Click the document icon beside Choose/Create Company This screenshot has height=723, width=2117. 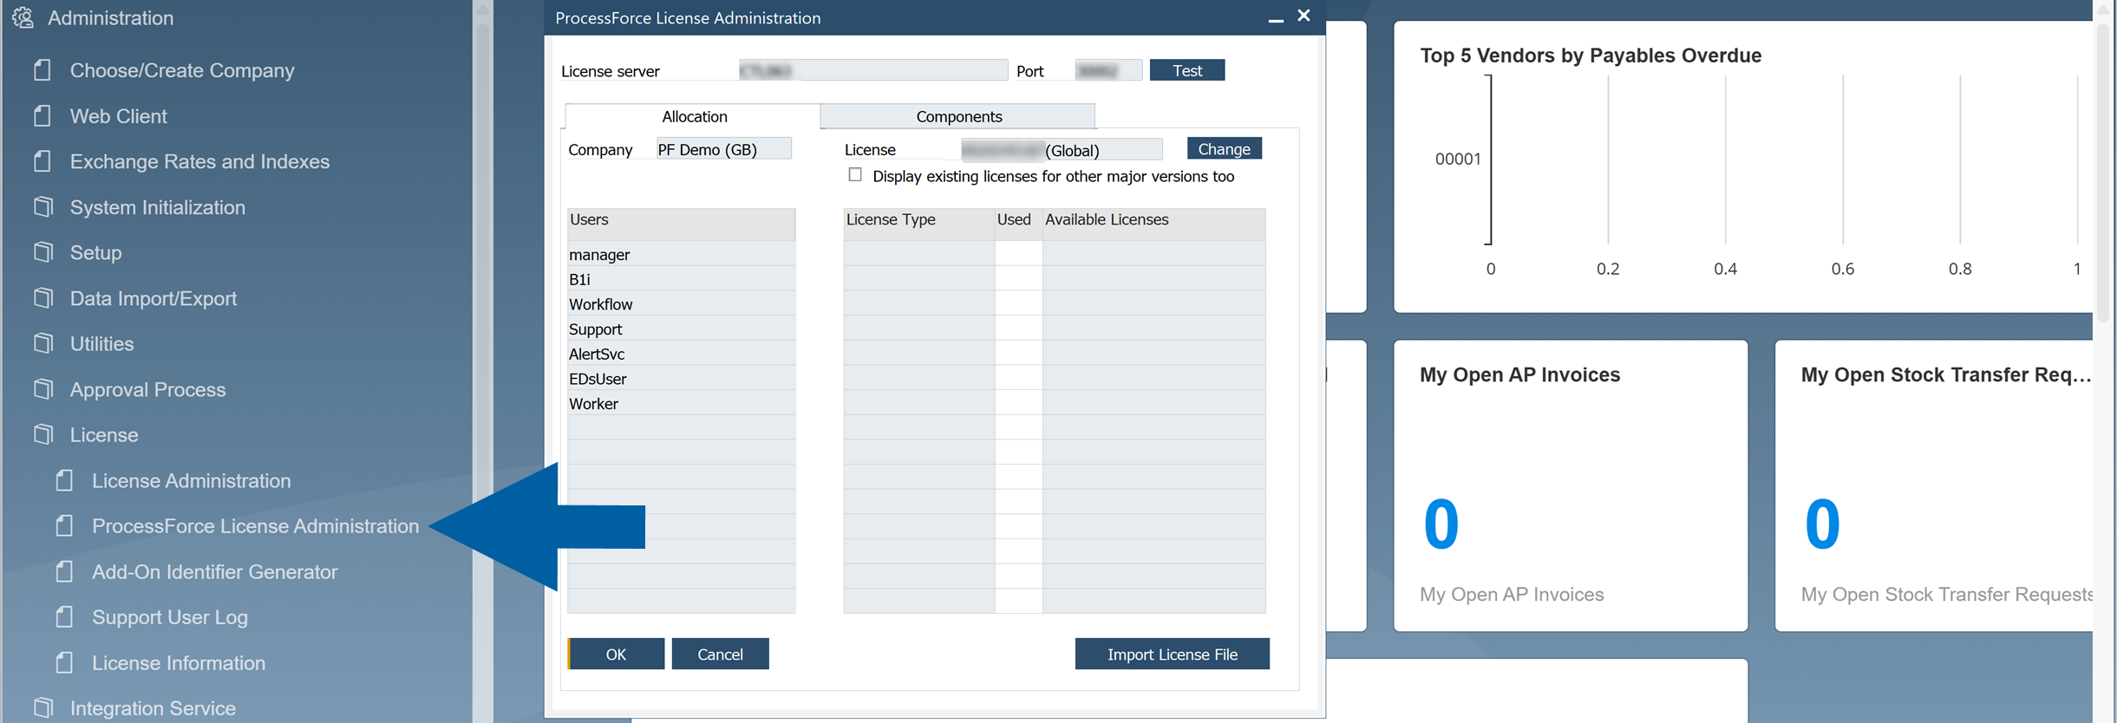42,69
